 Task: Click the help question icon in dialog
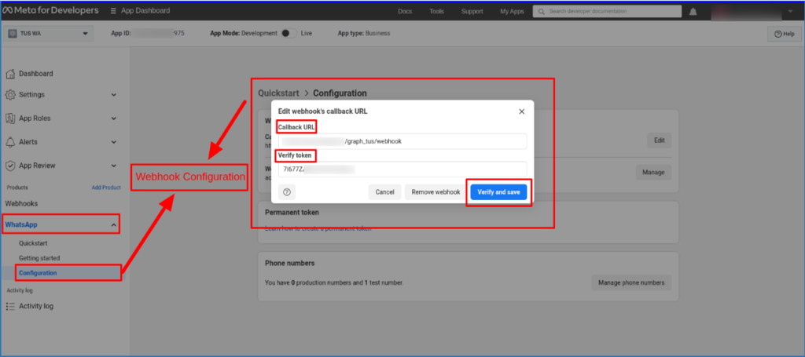[x=287, y=192]
